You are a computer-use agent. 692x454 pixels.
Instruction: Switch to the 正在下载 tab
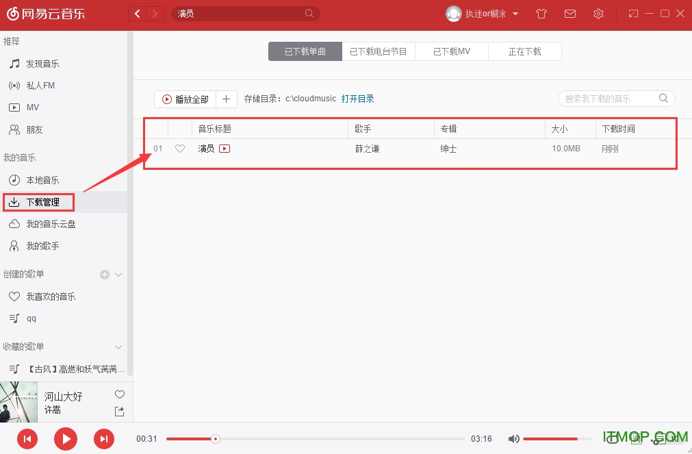tap(524, 51)
